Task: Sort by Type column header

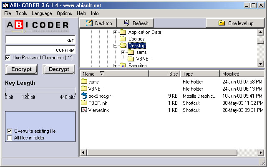Action: click(x=200, y=73)
